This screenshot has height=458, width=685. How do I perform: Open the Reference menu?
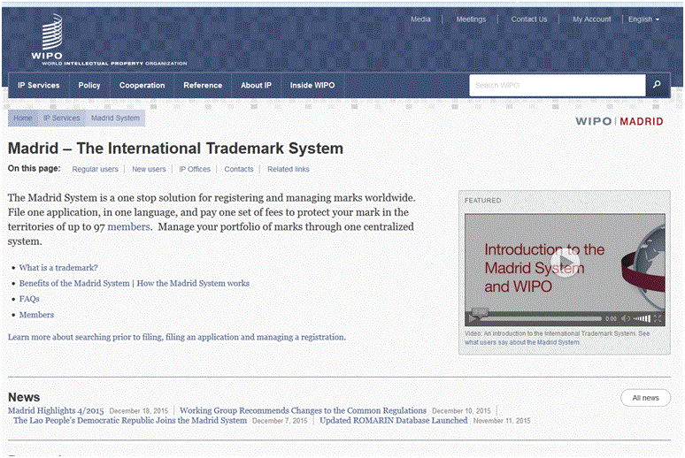pyautogui.click(x=203, y=85)
